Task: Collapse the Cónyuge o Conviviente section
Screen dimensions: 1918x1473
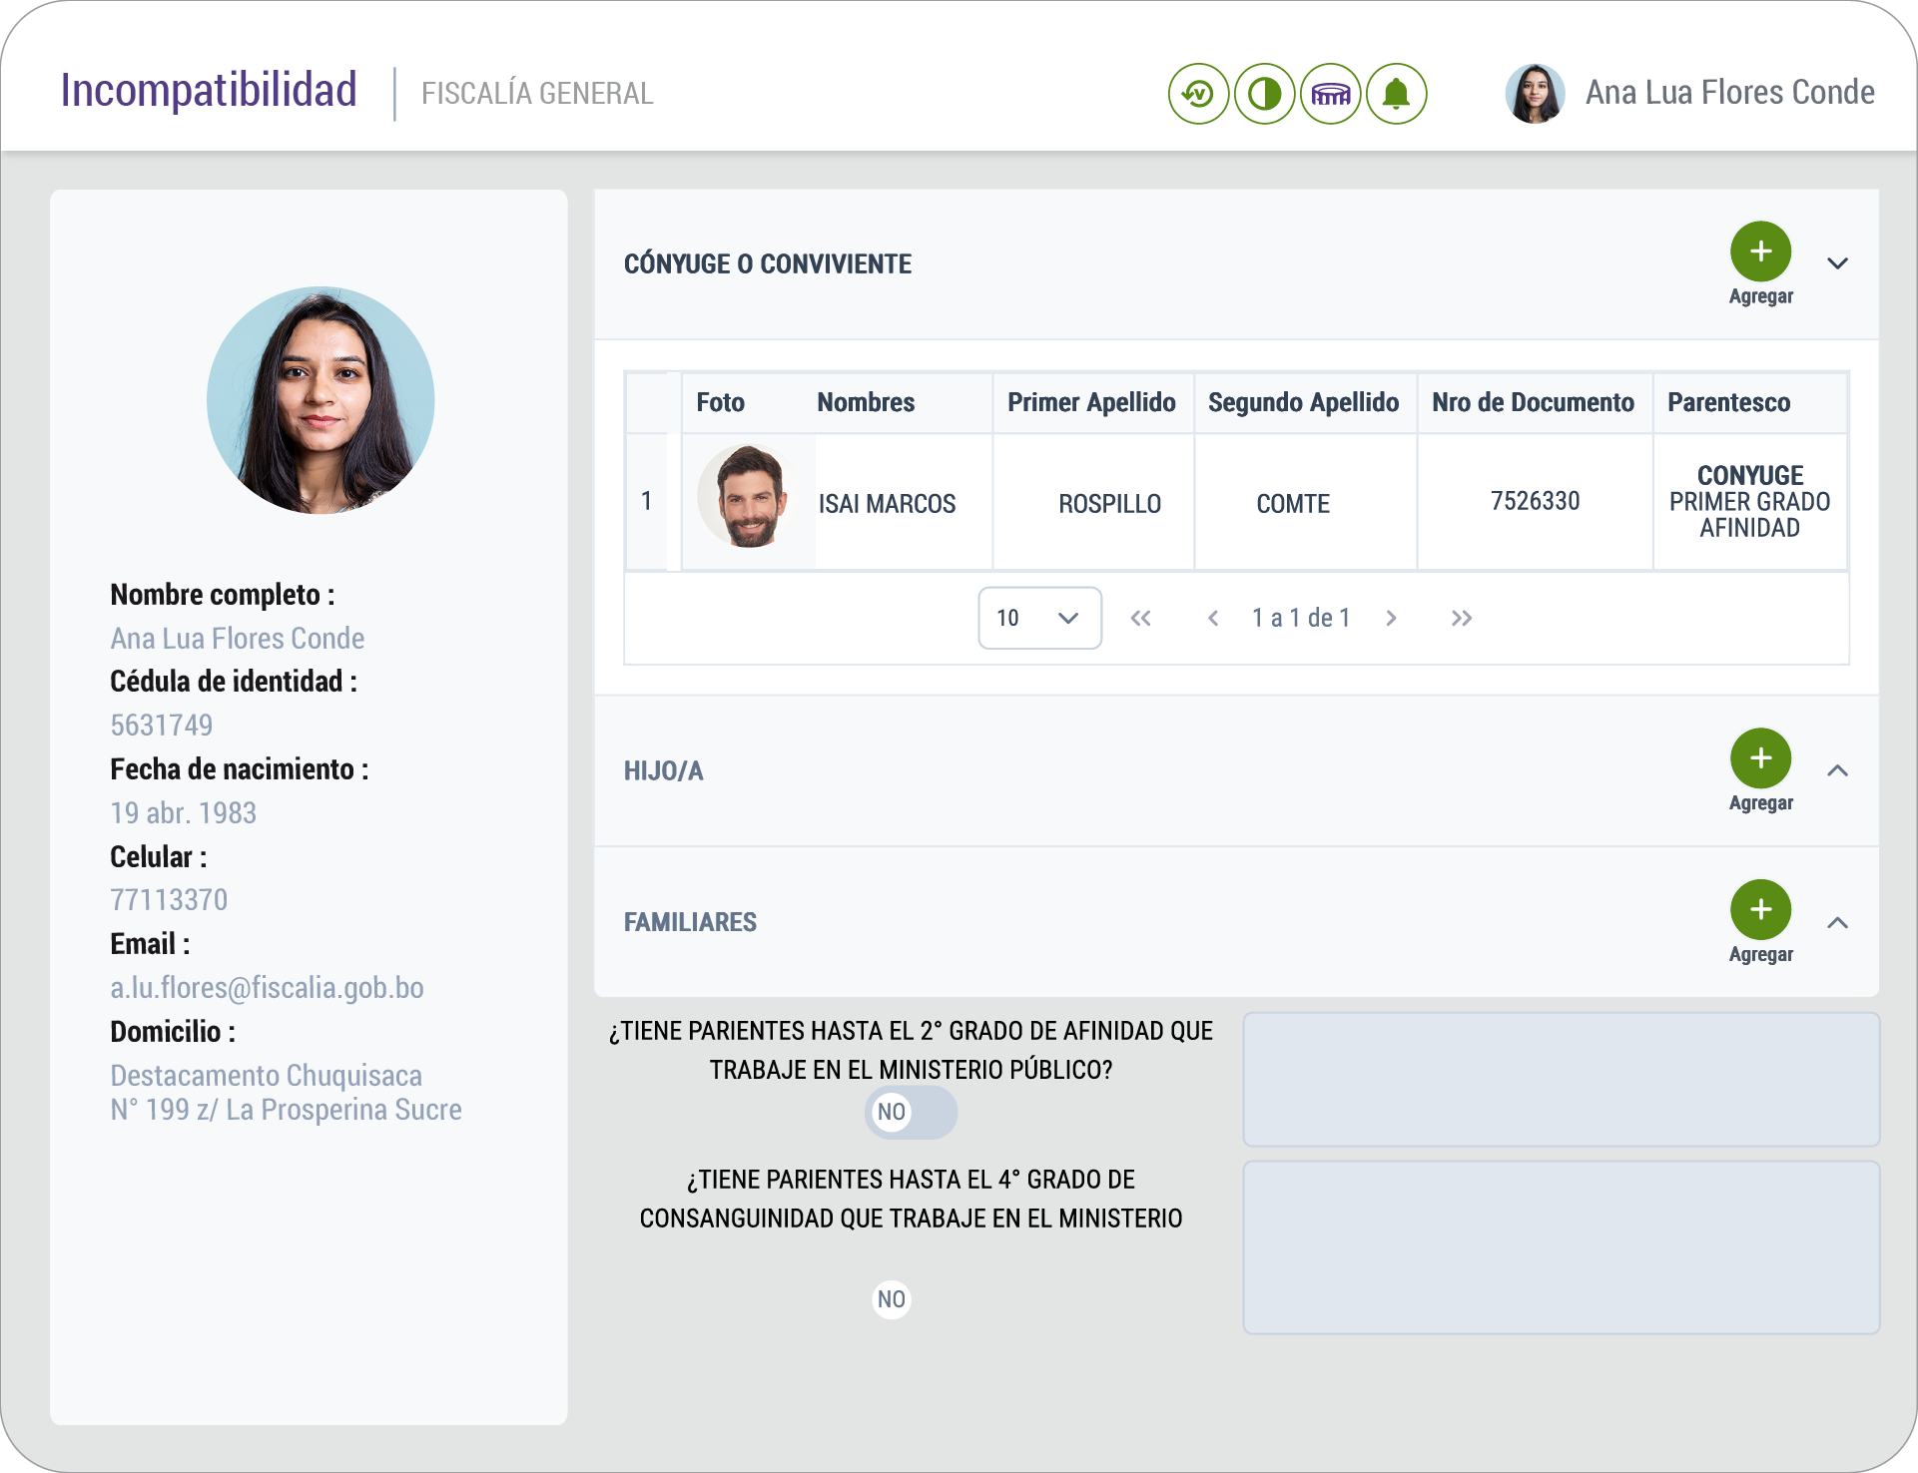Action: coord(1837,263)
